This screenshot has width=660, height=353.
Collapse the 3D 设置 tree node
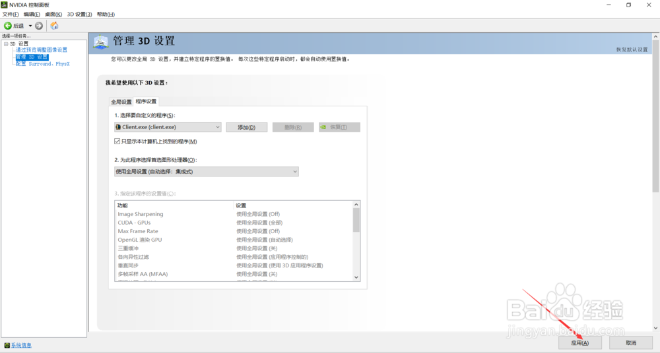coord(6,43)
